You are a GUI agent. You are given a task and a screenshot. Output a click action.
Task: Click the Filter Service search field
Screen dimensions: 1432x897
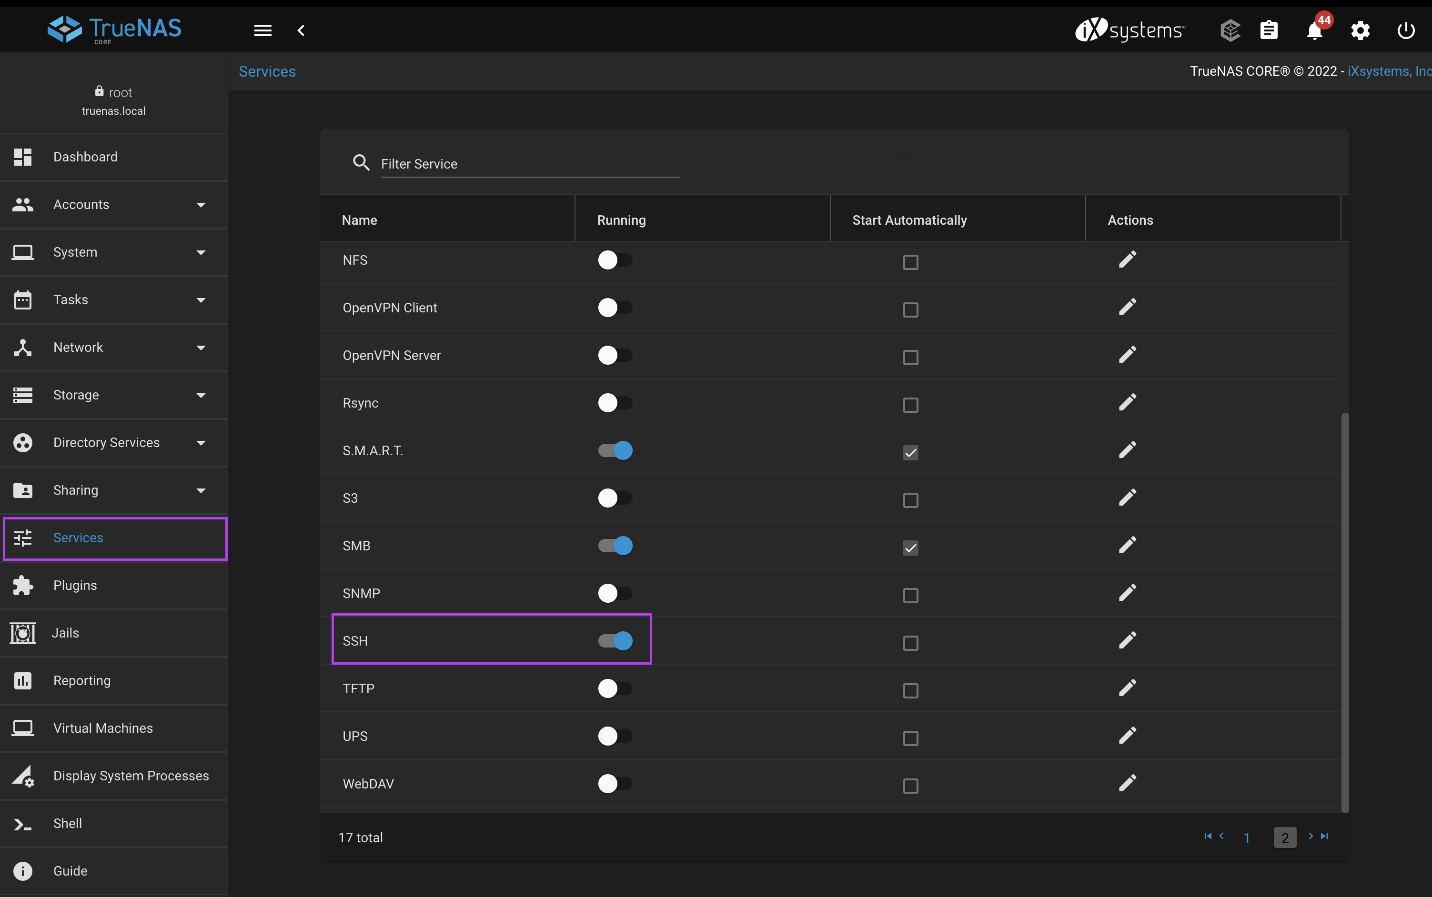pos(529,164)
